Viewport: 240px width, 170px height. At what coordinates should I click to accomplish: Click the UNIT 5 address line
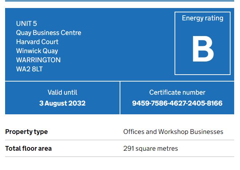[x=27, y=24]
